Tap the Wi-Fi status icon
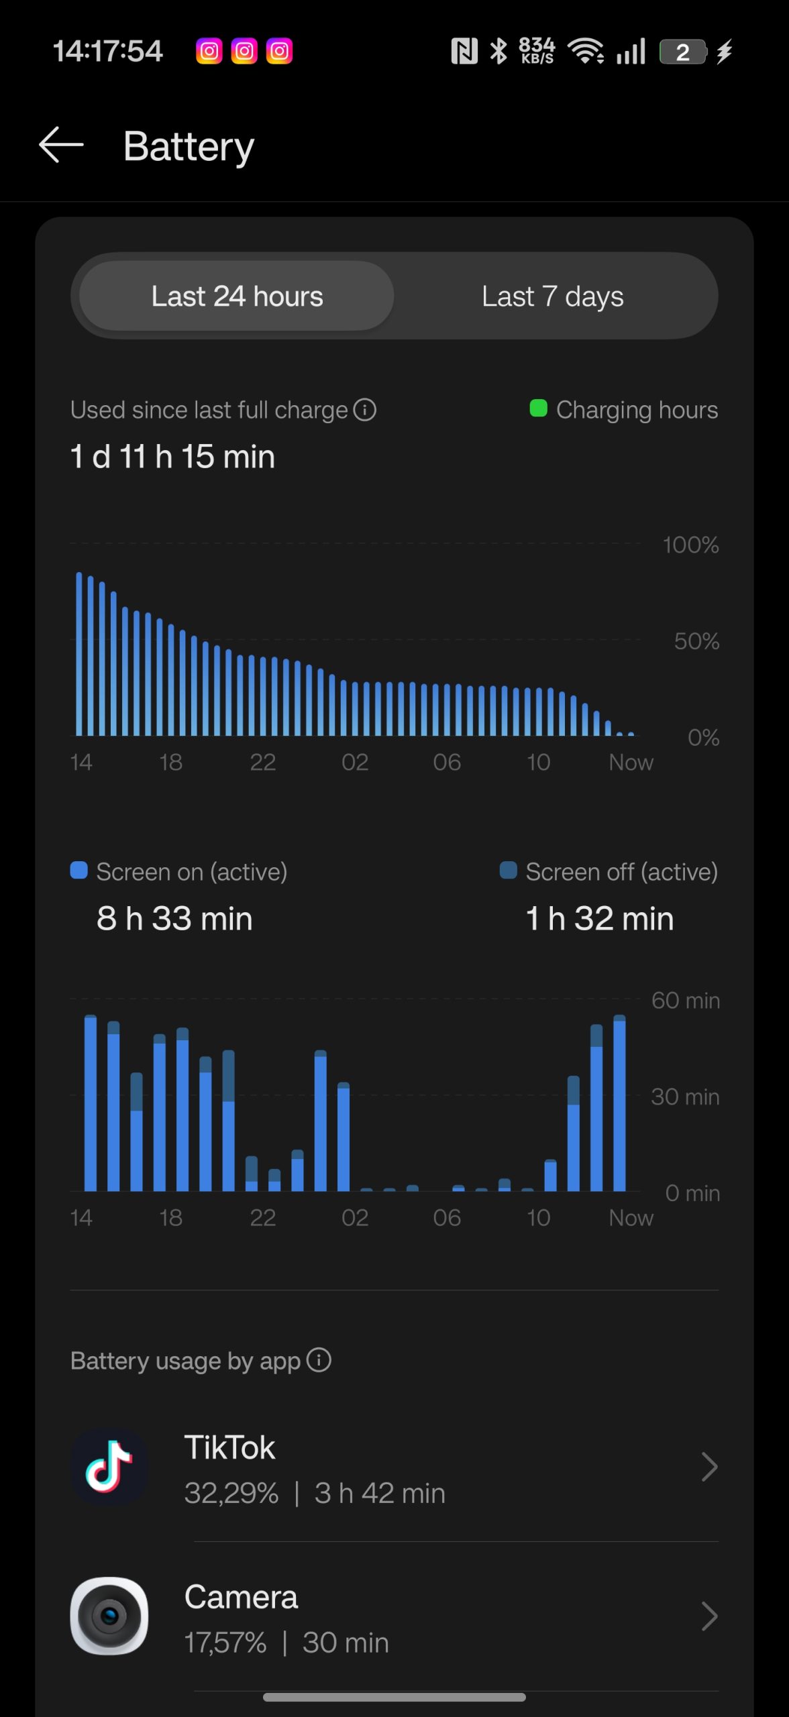The height and width of the screenshot is (1717, 789). click(x=585, y=51)
